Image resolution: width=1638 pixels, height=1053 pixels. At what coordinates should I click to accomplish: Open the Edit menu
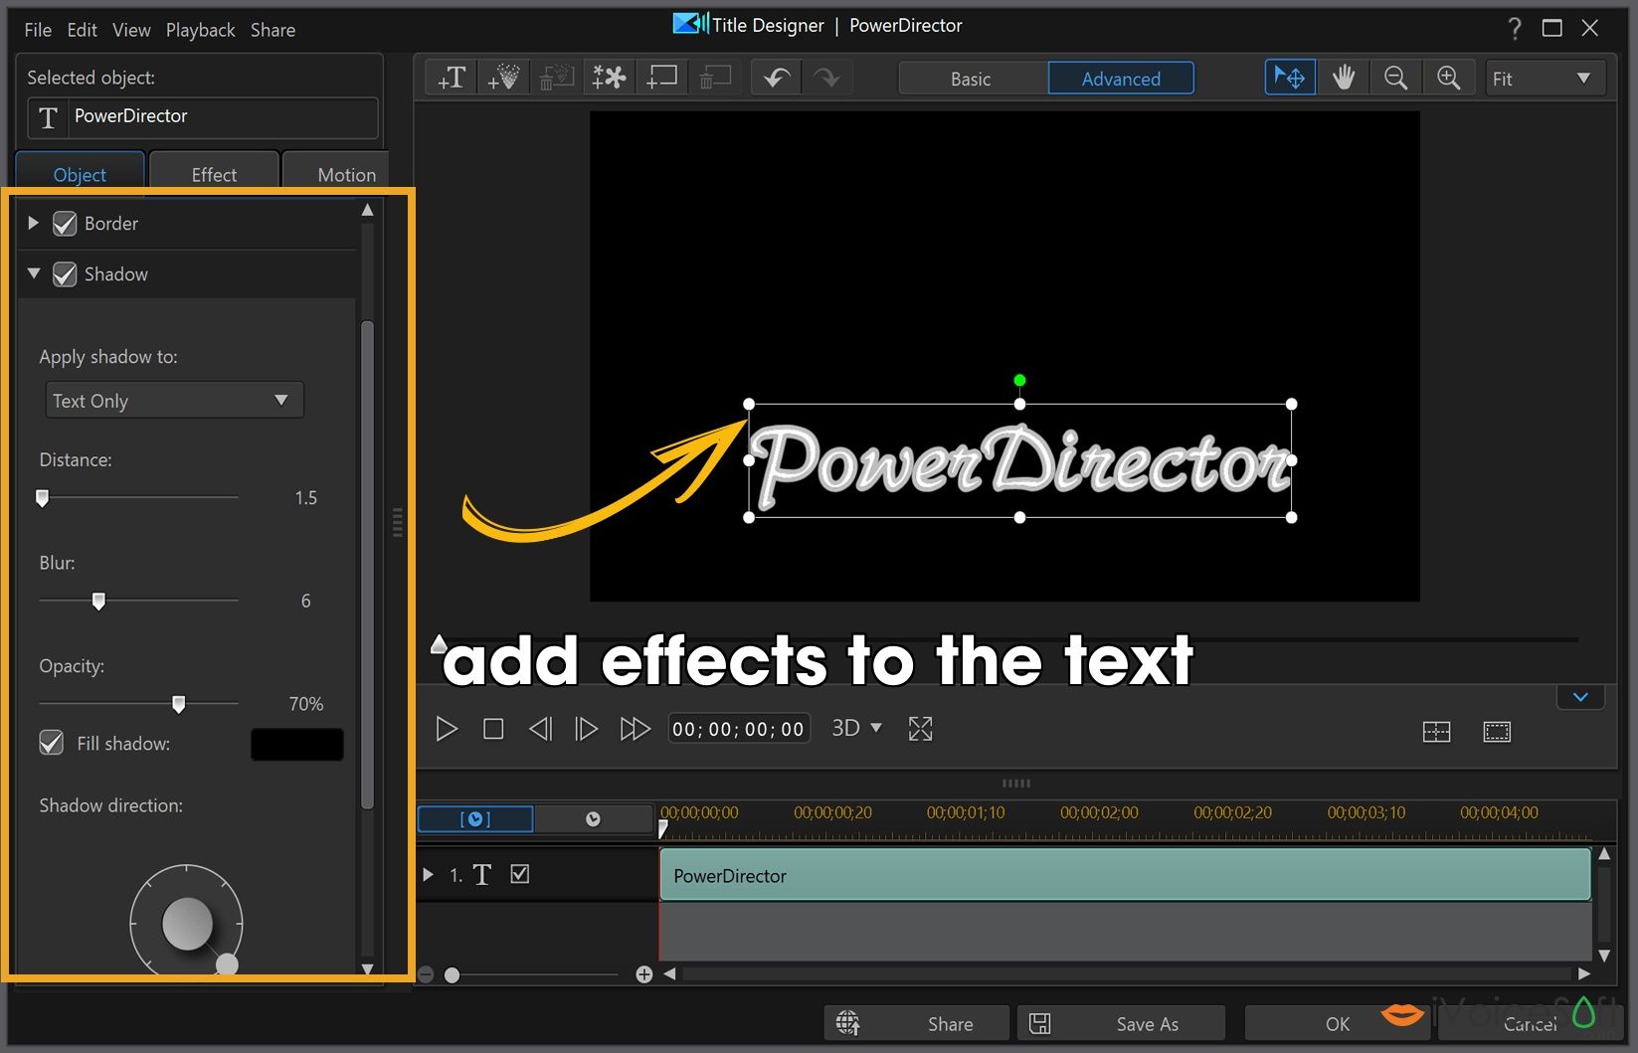(x=82, y=30)
